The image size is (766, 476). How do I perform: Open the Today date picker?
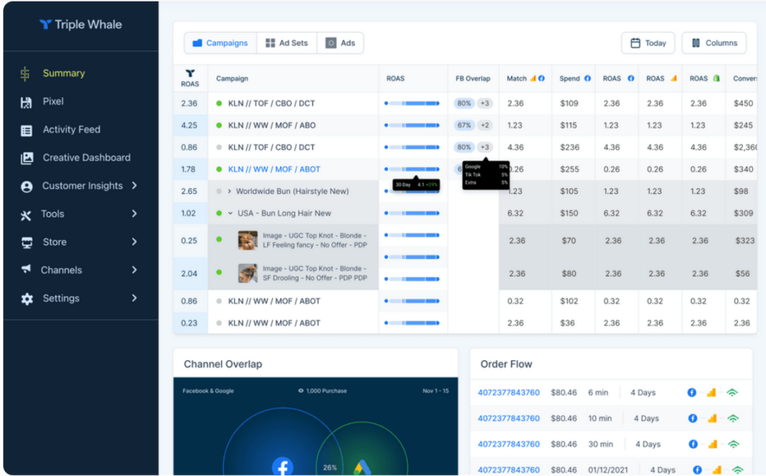tap(648, 43)
